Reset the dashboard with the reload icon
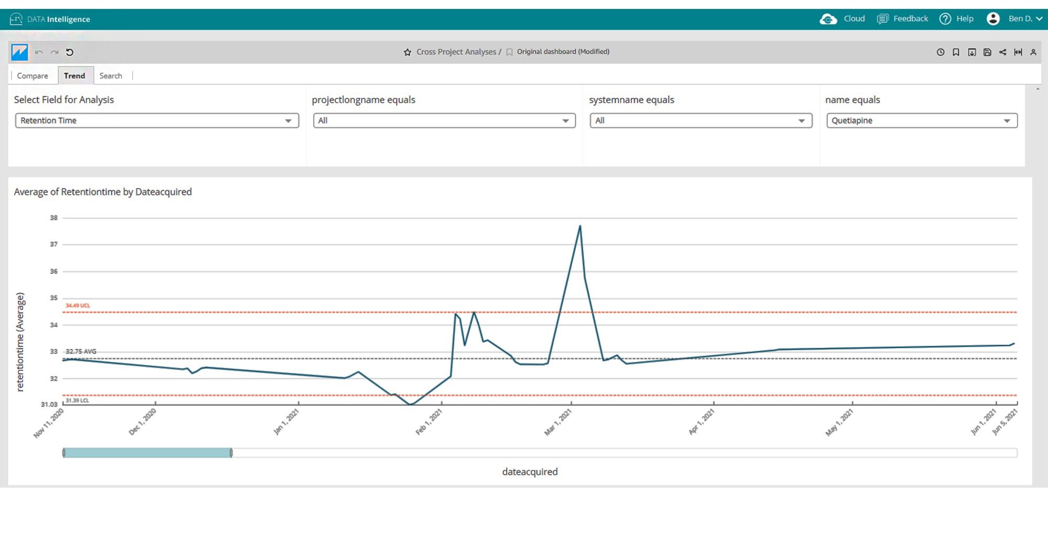The height and width of the screenshot is (539, 1048). pyautogui.click(x=70, y=52)
